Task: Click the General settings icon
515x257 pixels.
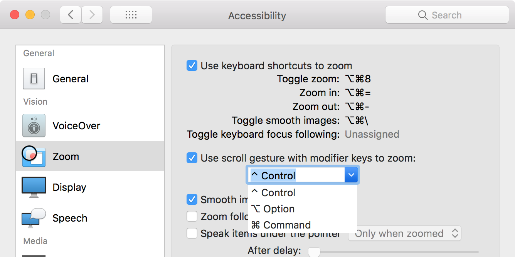Action: (x=34, y=79)
